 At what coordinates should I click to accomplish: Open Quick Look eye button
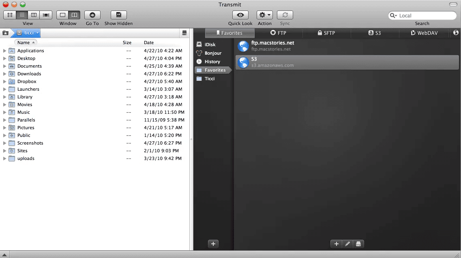[x=240, y=15]
